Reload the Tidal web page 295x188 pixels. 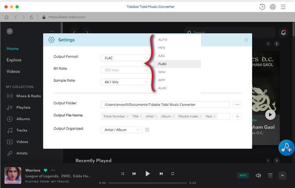pyautogui.click(x=32, y=17)
